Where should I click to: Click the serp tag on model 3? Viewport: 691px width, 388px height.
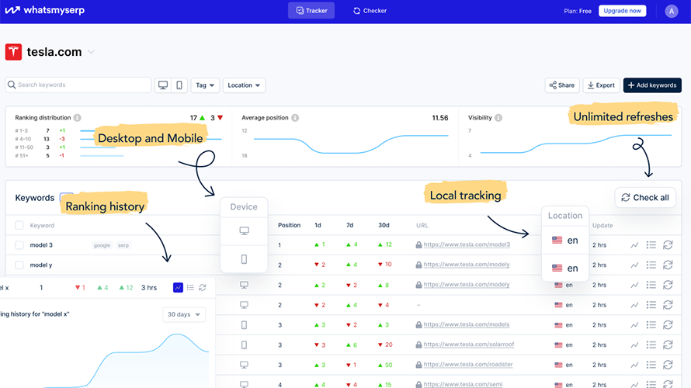click(x=123, y=245)
